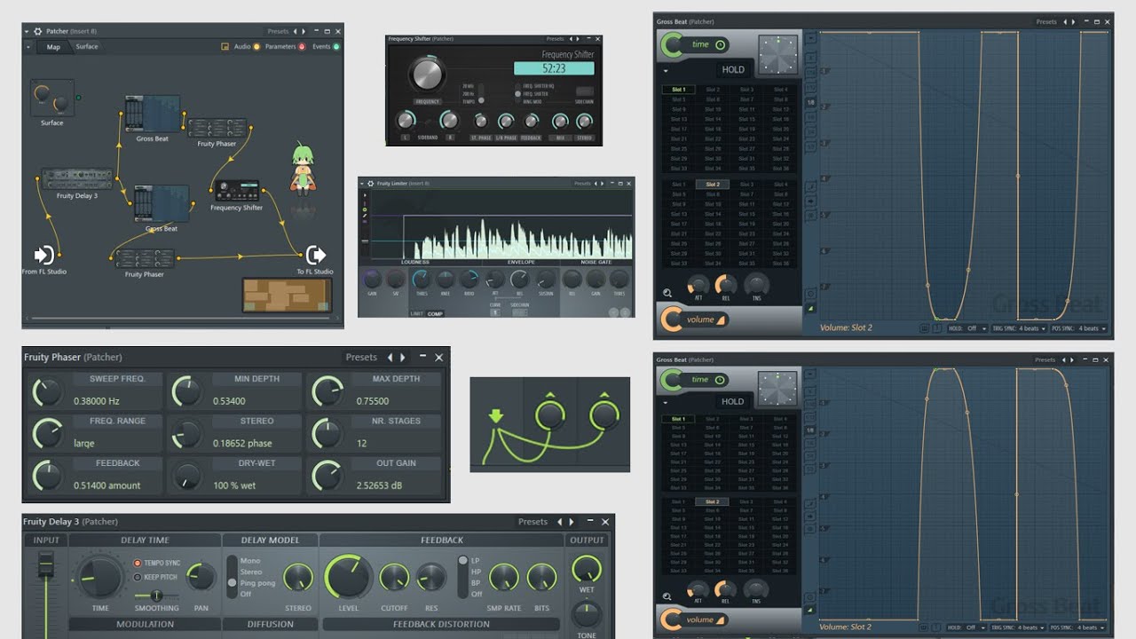Open Fruity Limiter window menu arrow
Image resolution: width=1136 pixels, height=639 pixels.
click(x=363, y=184)
